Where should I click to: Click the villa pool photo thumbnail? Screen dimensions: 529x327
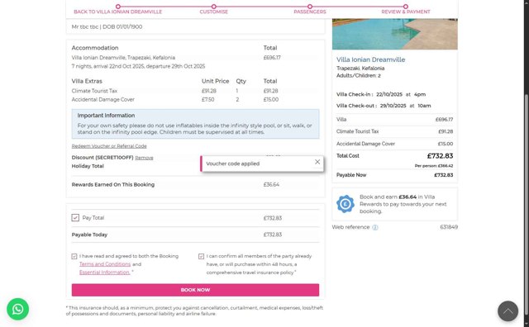[395, 34]
